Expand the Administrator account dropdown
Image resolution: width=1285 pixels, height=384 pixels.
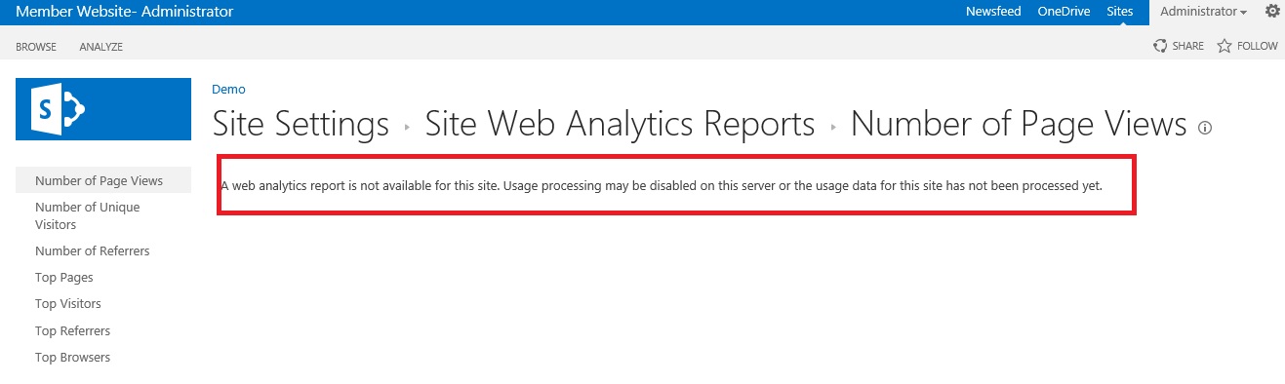tap(1204, 12)
